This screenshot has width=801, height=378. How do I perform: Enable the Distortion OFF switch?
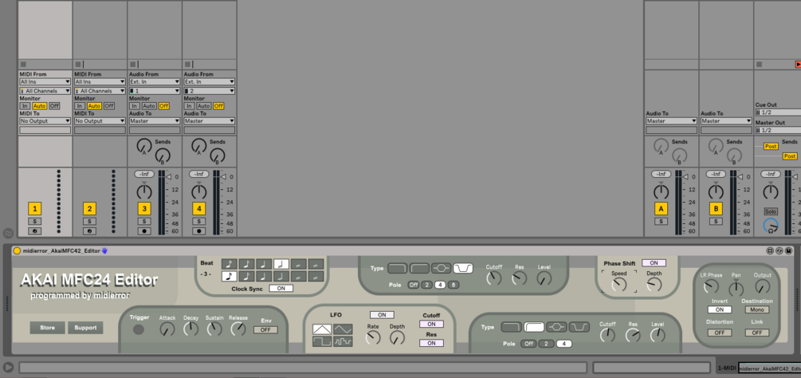tap(719, 333)
